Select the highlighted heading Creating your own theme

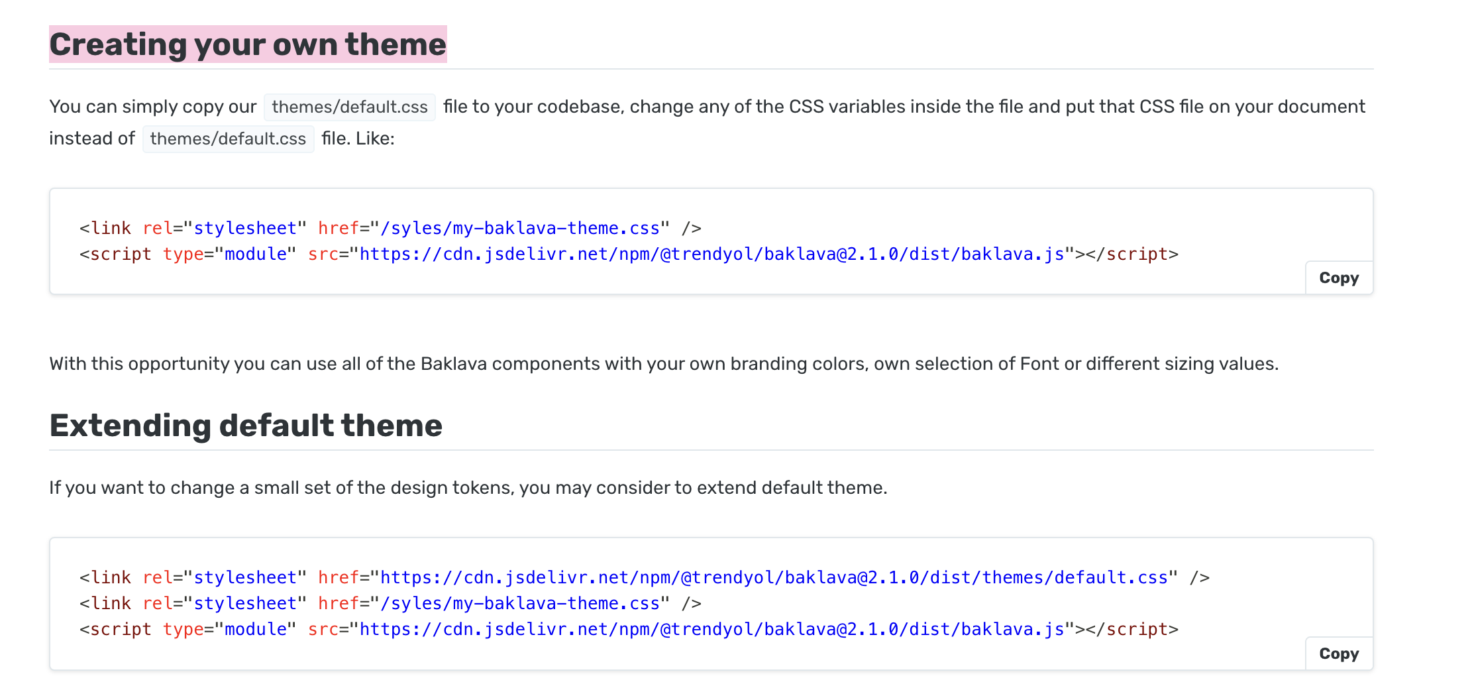[247, 44]
